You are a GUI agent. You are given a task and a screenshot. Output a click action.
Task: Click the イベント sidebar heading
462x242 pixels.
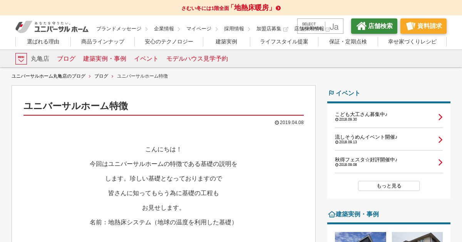click(x=348, y=93)
